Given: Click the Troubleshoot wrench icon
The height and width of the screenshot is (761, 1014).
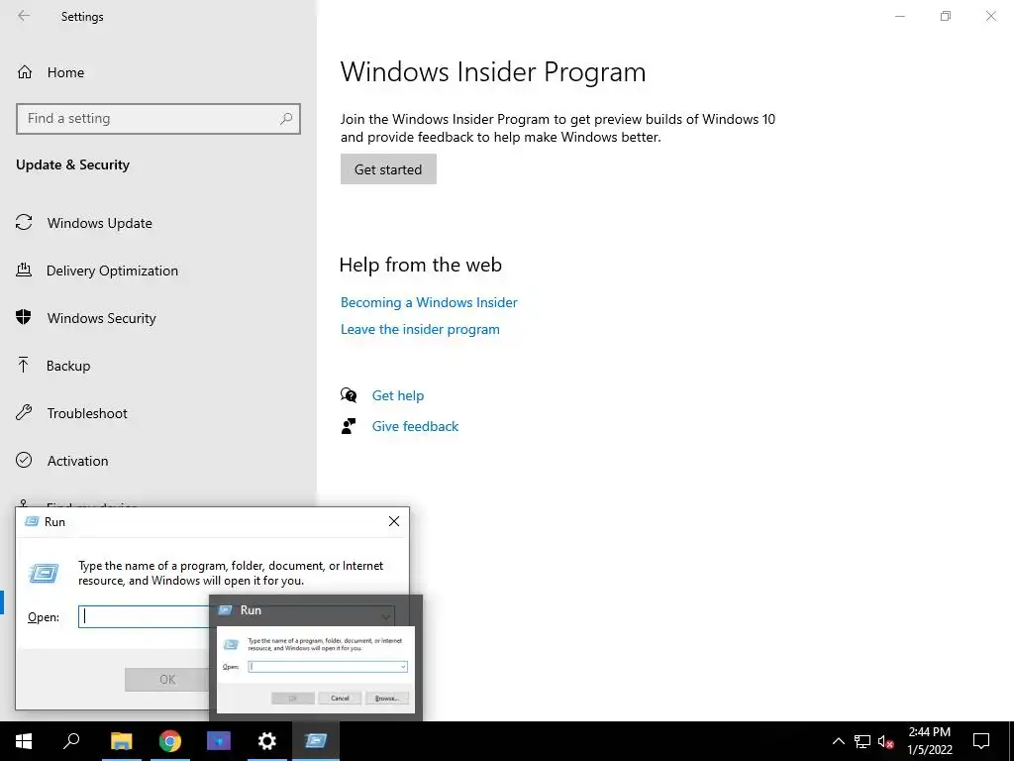Looking at the screenshot, I should [24, 412].
